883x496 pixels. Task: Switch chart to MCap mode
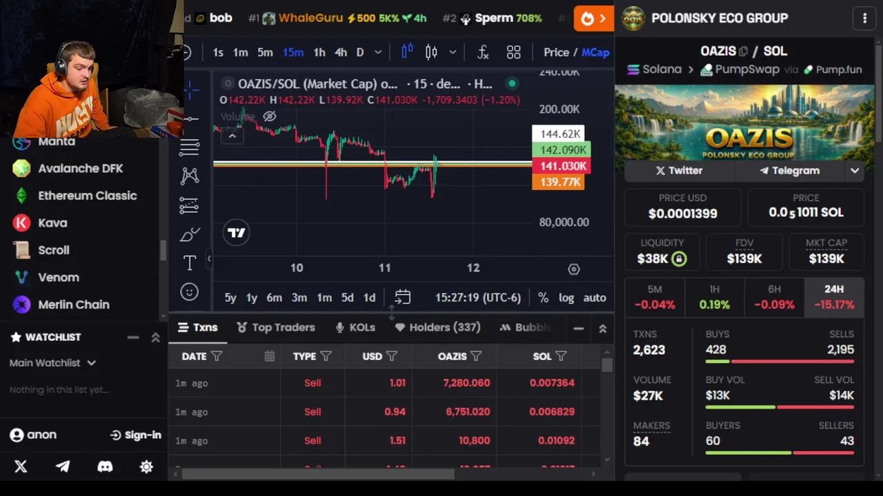coord(595,52)
